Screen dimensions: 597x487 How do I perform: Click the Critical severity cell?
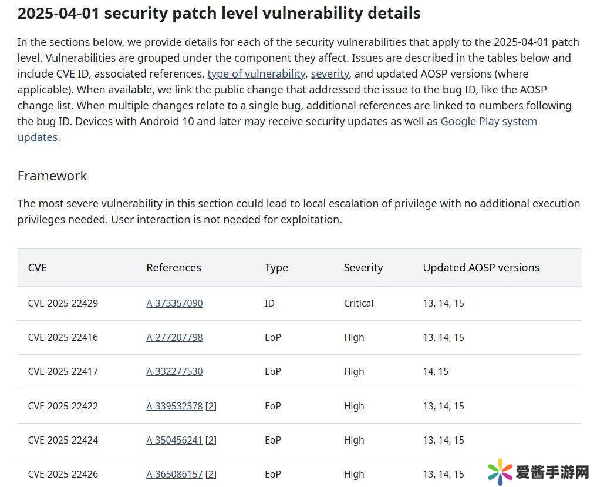click(358, 304)
